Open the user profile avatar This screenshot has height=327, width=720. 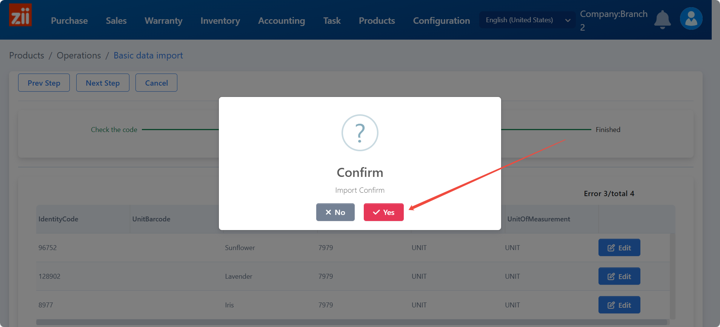click(x=691, y=18)
